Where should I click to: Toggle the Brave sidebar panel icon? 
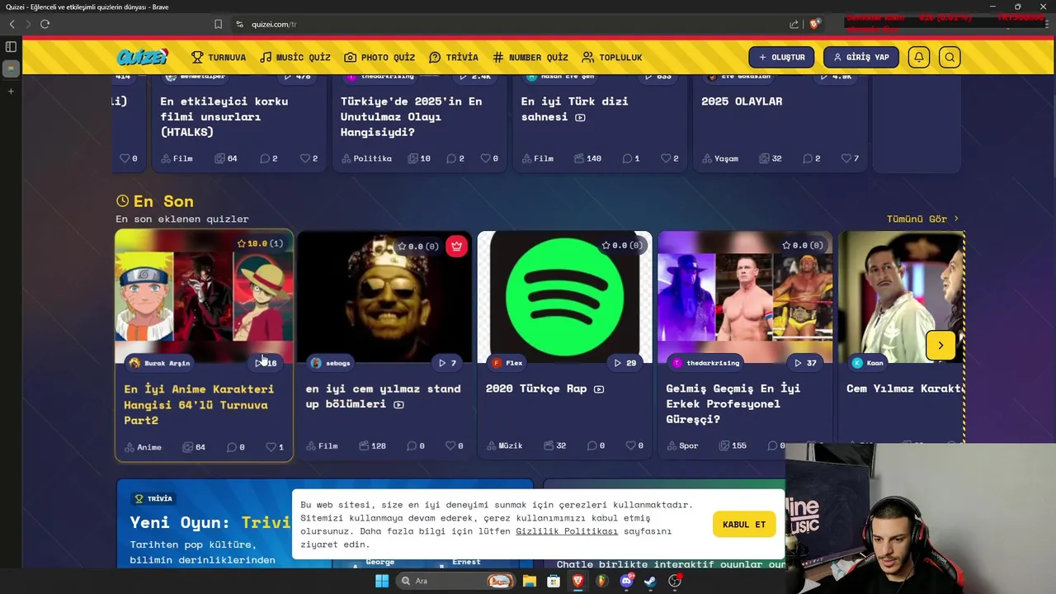point(11,47)
